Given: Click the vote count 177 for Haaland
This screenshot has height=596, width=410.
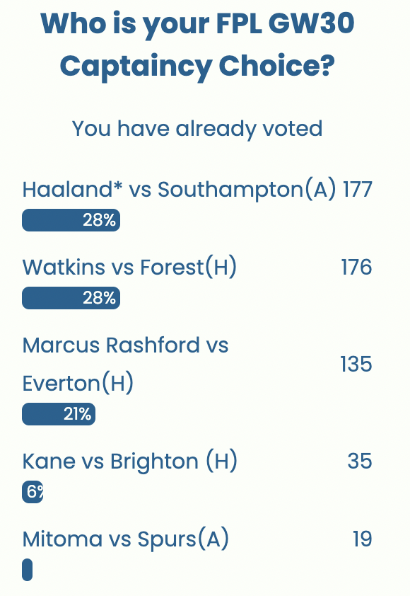Looking at the screenshot, I should [357, 189].
